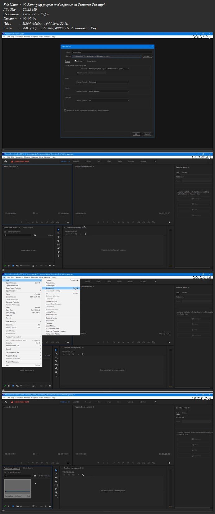
Task: Expand workspace overflow chevrons in 00:02:49 frame
Action: (155, 161)
